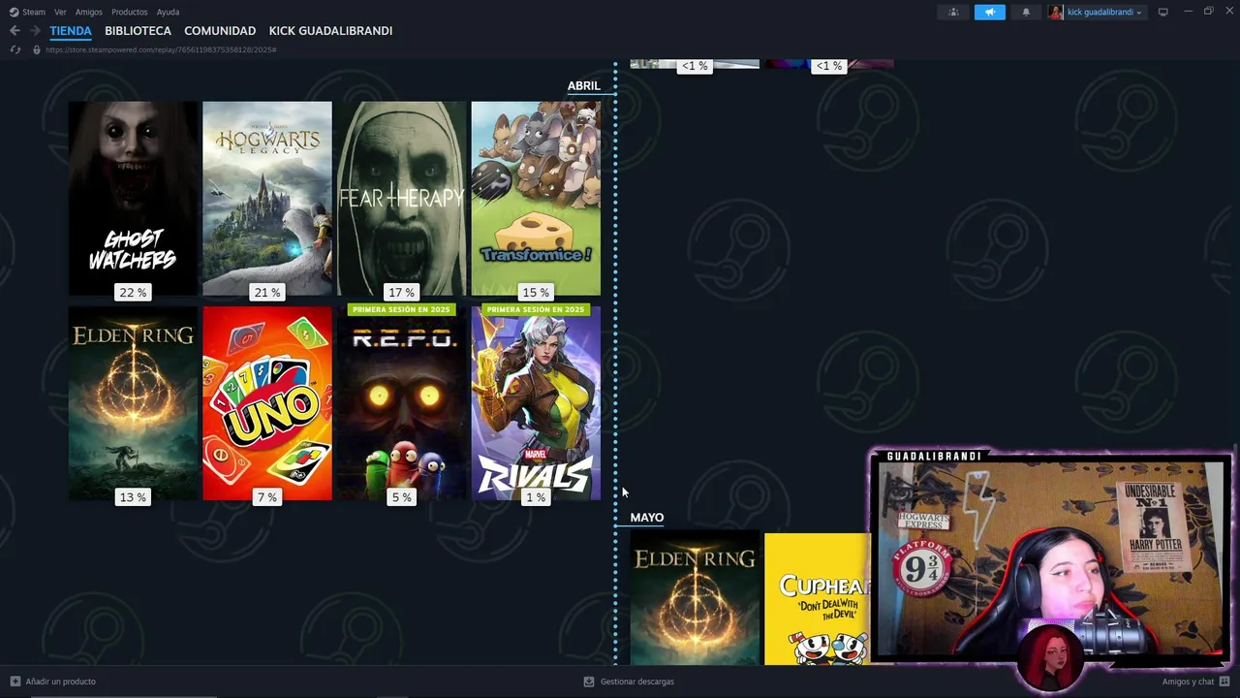Click the plus icon beside Añadir un producto
The height and width of the screenshot is (698, 1240).
[15, 682]
